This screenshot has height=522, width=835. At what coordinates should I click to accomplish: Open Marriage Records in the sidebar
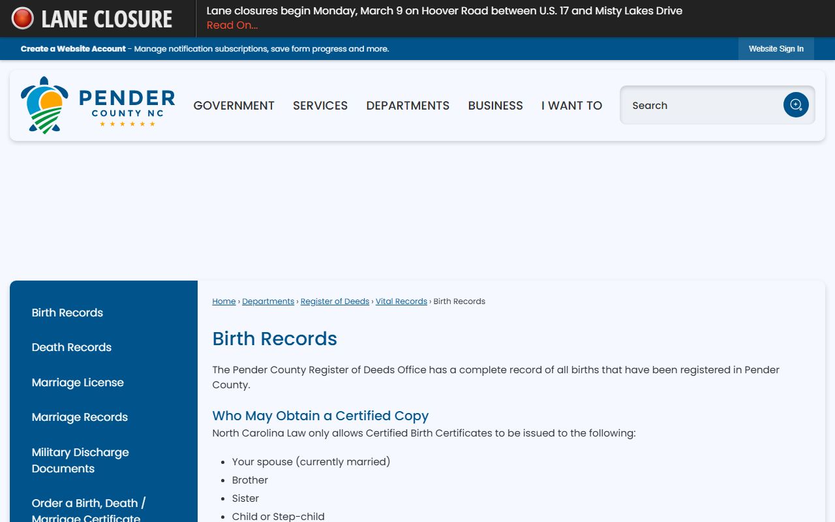click(80, 417)
